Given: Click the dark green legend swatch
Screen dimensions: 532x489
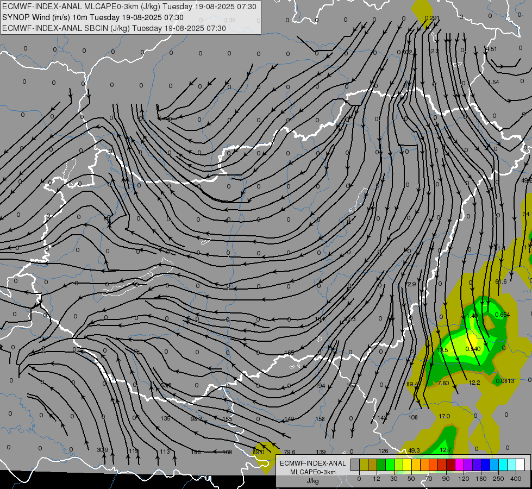Looking at the screenshot, I should (381, 465).
